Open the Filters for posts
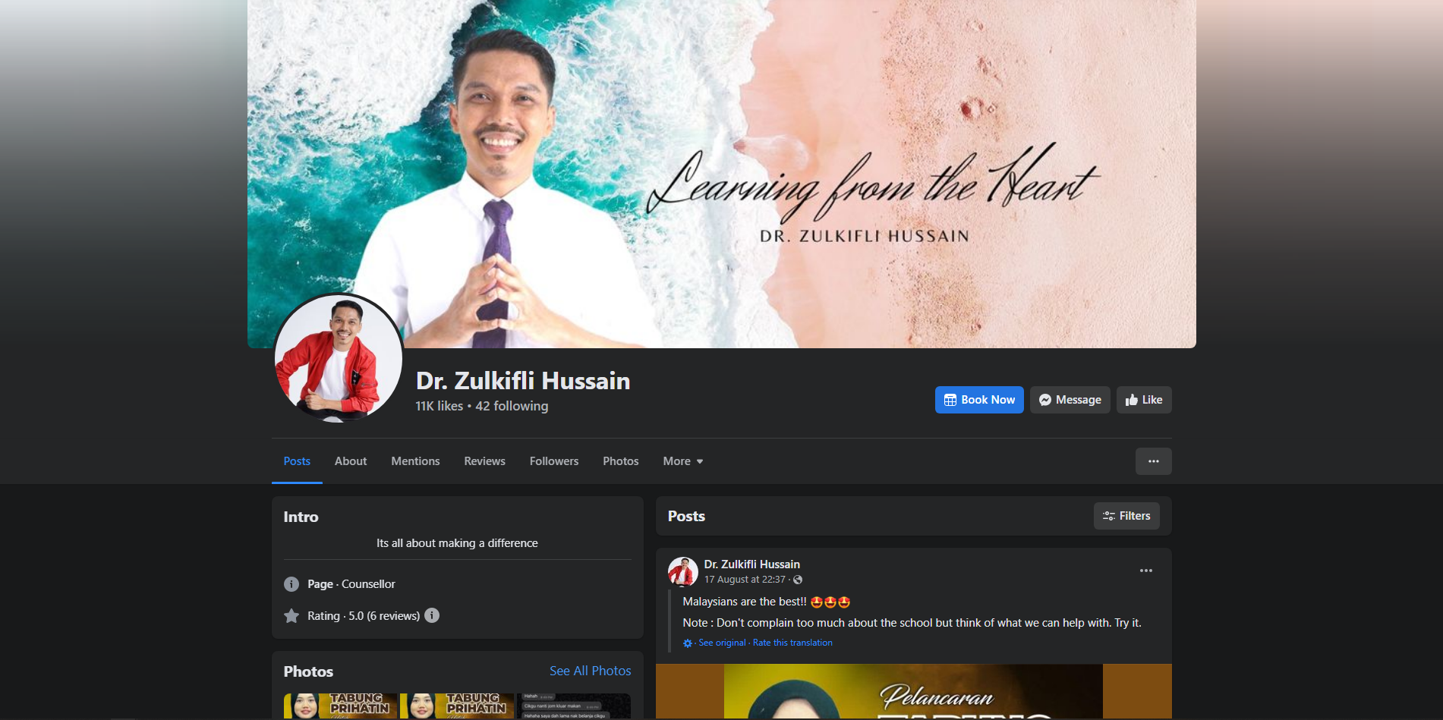 tap(1126, 516)
